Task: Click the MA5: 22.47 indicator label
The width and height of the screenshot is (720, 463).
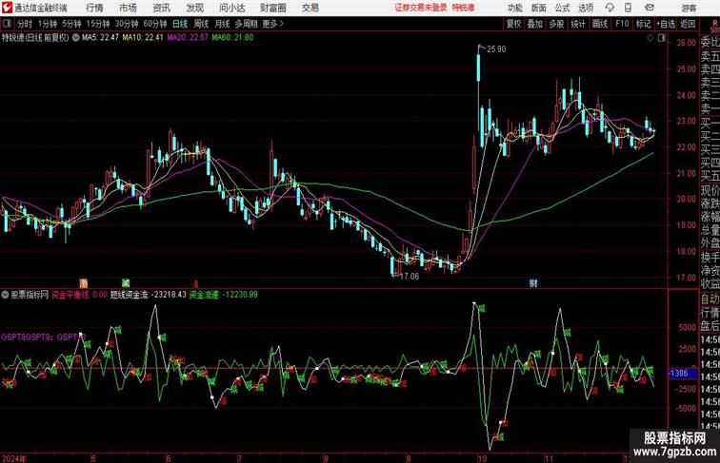Action: click(x=101, y=38)
